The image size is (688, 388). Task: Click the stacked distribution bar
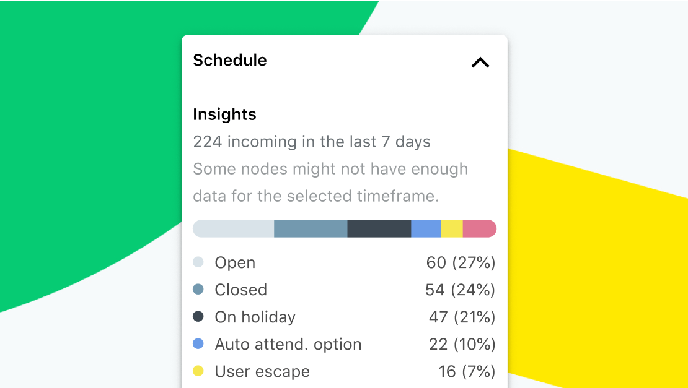(x=344, y=228)
